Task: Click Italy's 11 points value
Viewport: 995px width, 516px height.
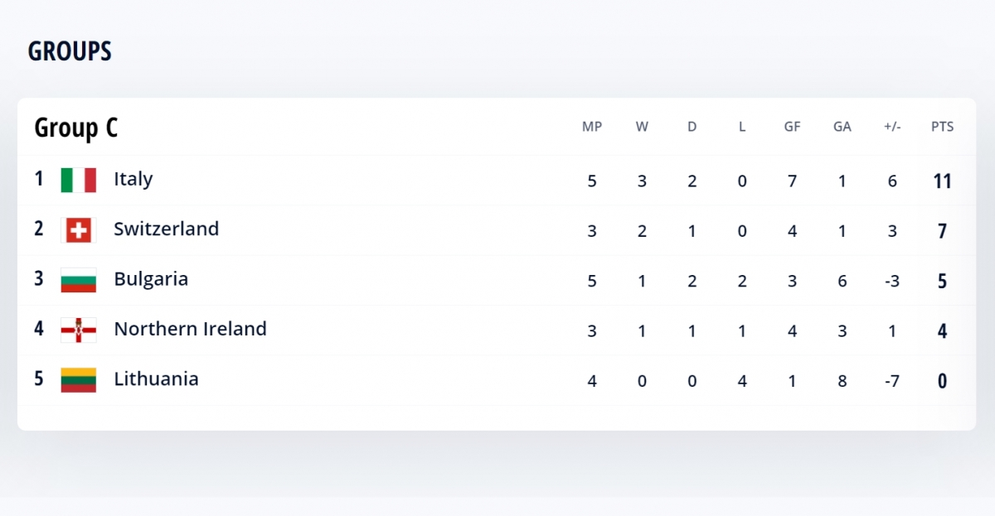Action: click(942, 181)
